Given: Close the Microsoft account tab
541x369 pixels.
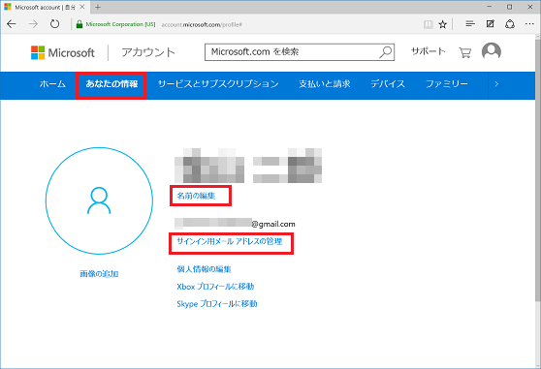Looking at the screenshot, I should click(x=82, y=7).
